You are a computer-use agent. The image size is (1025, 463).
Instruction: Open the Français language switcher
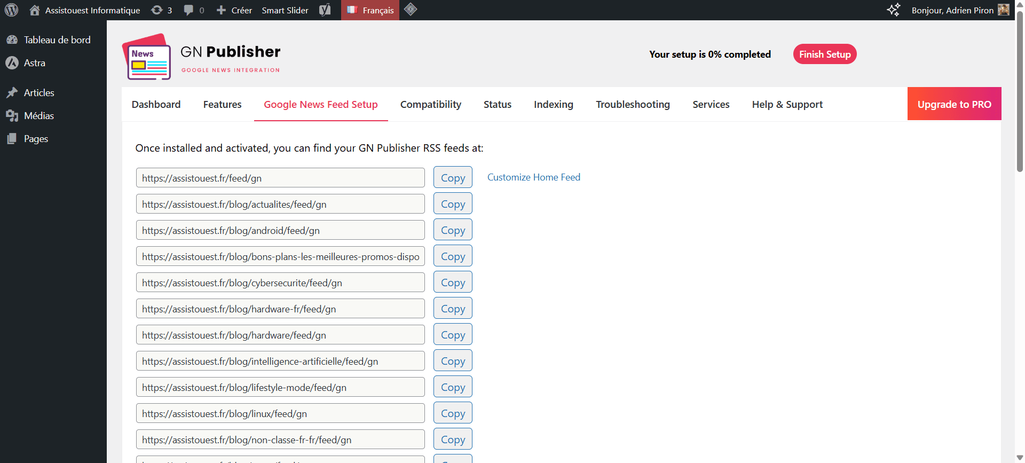click(370, 10)
